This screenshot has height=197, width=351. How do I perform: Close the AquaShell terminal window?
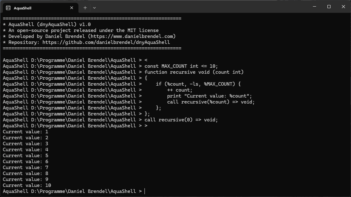[343, 7]
